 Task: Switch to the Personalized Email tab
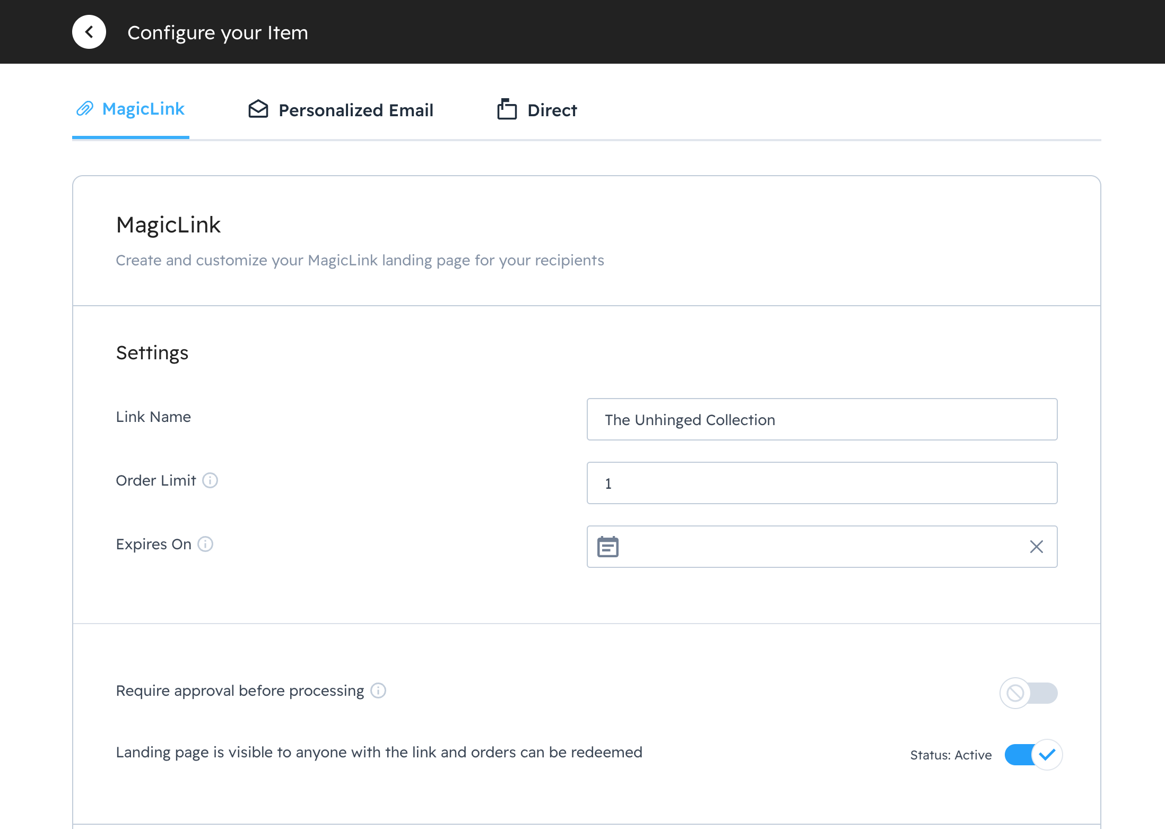pyautogui.click(x=355, y=110)
